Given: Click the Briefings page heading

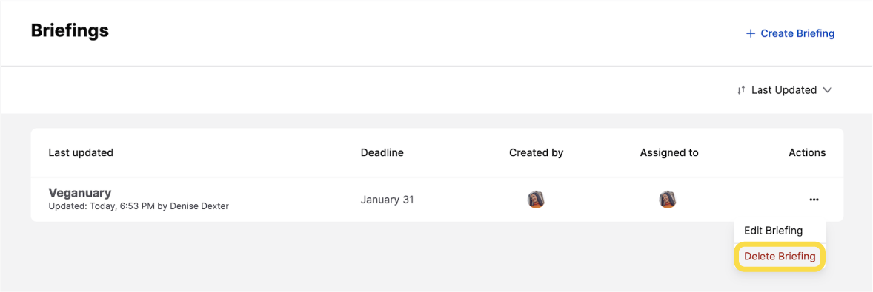Looking at the screenshot, I should (x=70, y=30).
